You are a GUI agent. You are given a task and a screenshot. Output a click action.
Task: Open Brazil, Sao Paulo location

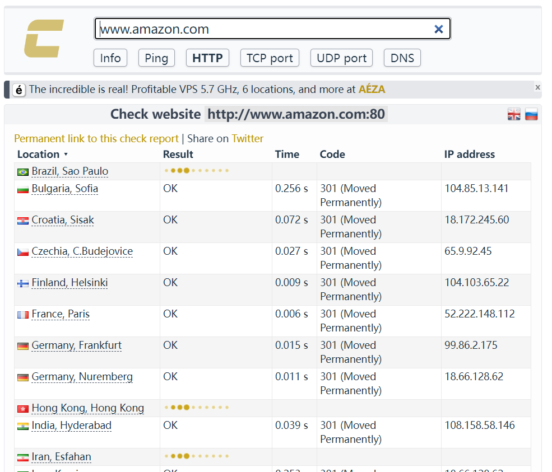69,171
